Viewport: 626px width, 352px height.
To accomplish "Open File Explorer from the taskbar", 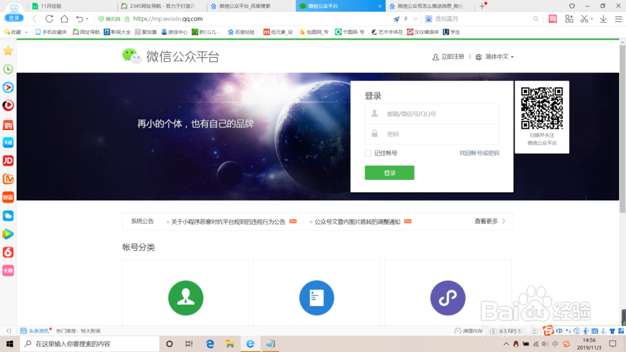I will (x=230, y=344).
